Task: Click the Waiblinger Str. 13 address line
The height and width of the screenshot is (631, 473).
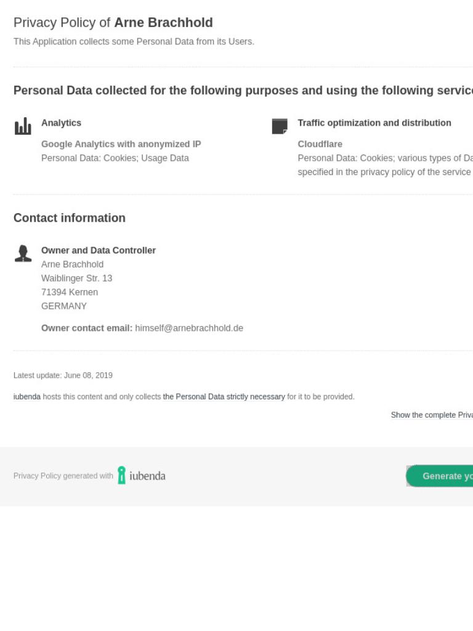Action: click(x=76, y=278)
